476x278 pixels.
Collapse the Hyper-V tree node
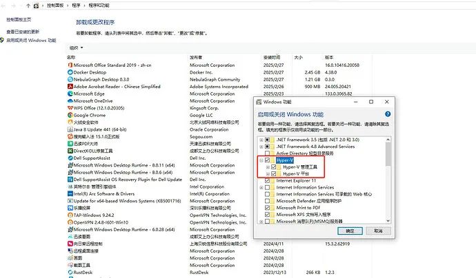click(261, 160)
